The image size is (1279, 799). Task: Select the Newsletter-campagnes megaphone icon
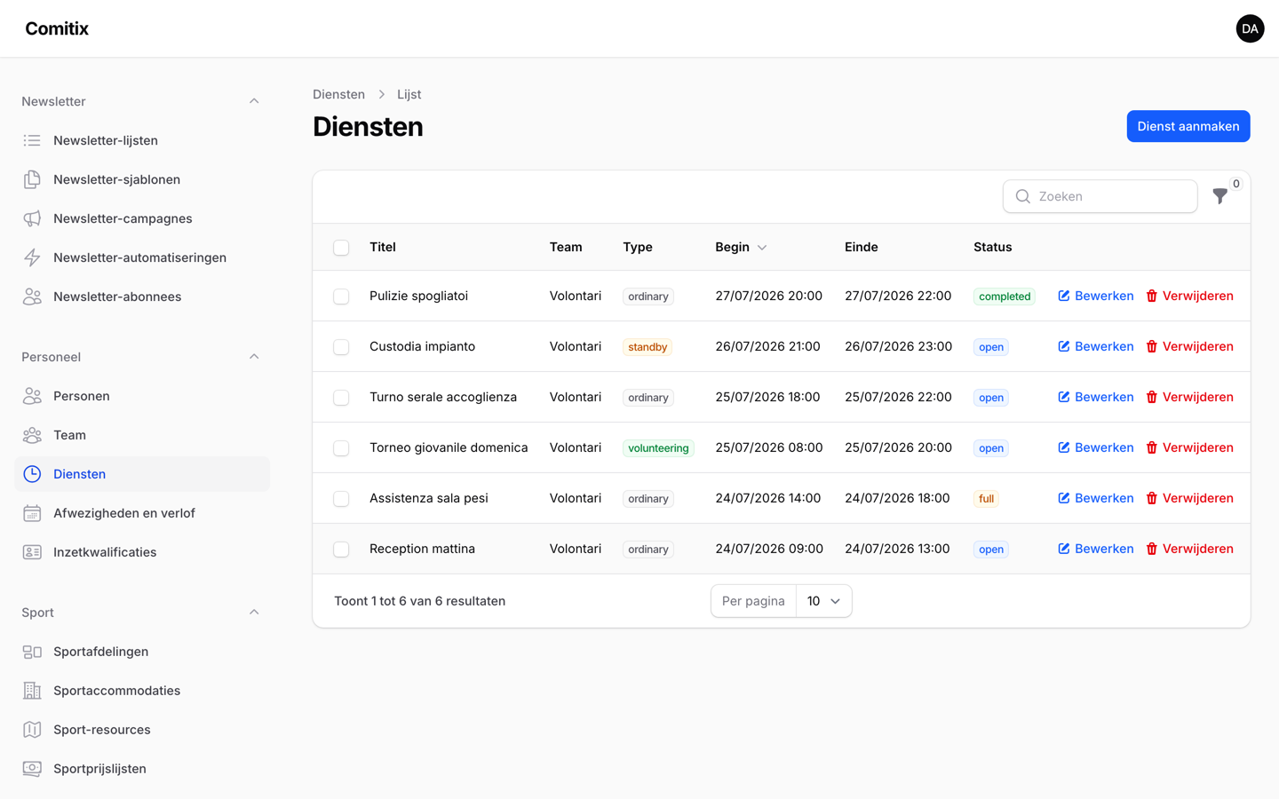pos(32,218)
